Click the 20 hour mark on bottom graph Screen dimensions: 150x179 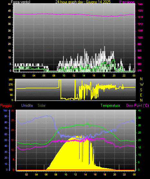point(115,174)
